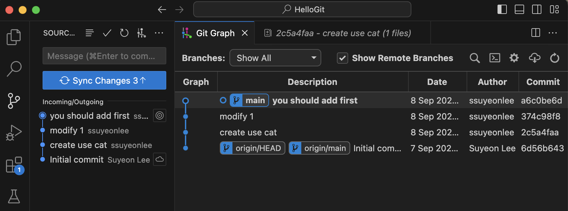Image resolution: width=568 pixels, height=211 pixels.
Task: Toggle the bottom panel layout
Action: click(519, 9)
